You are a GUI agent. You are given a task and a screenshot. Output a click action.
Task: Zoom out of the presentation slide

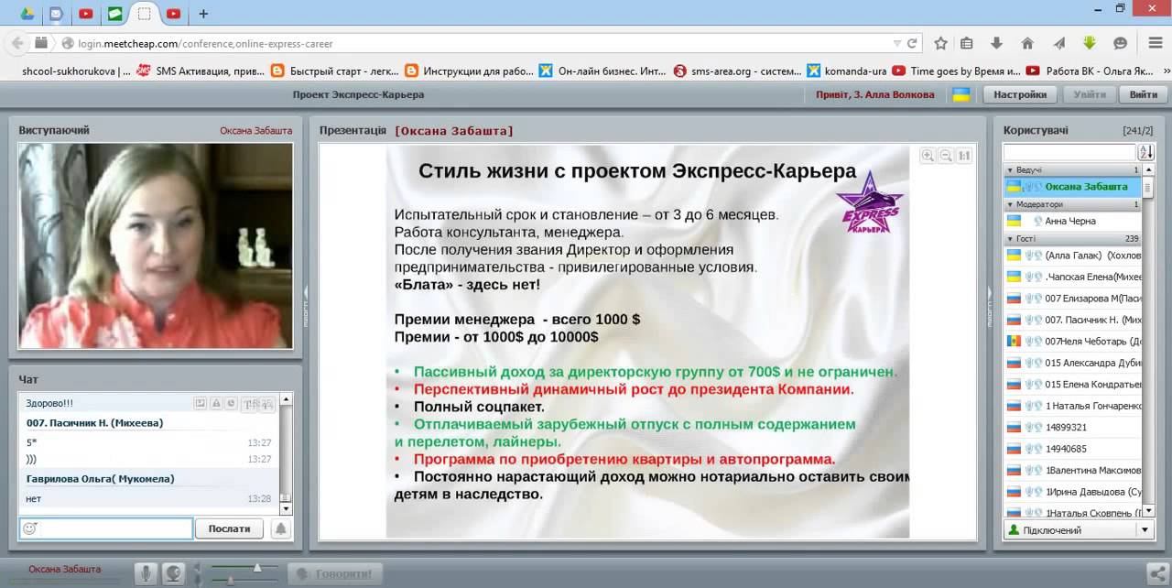(946, 156)
